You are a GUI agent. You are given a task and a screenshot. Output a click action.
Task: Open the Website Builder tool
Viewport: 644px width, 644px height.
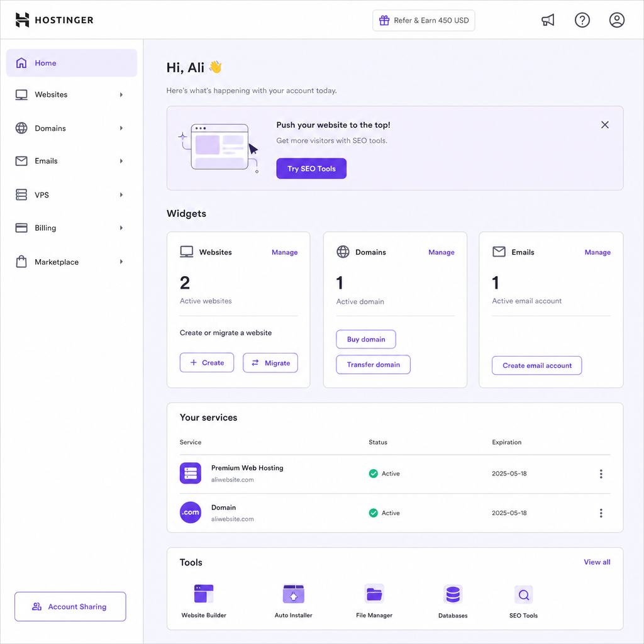point(204,601)
